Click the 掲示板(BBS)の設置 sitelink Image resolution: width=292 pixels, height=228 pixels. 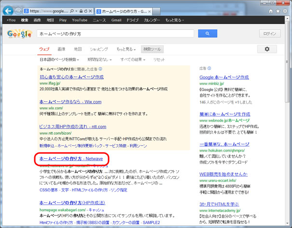[x=94, y=222]
